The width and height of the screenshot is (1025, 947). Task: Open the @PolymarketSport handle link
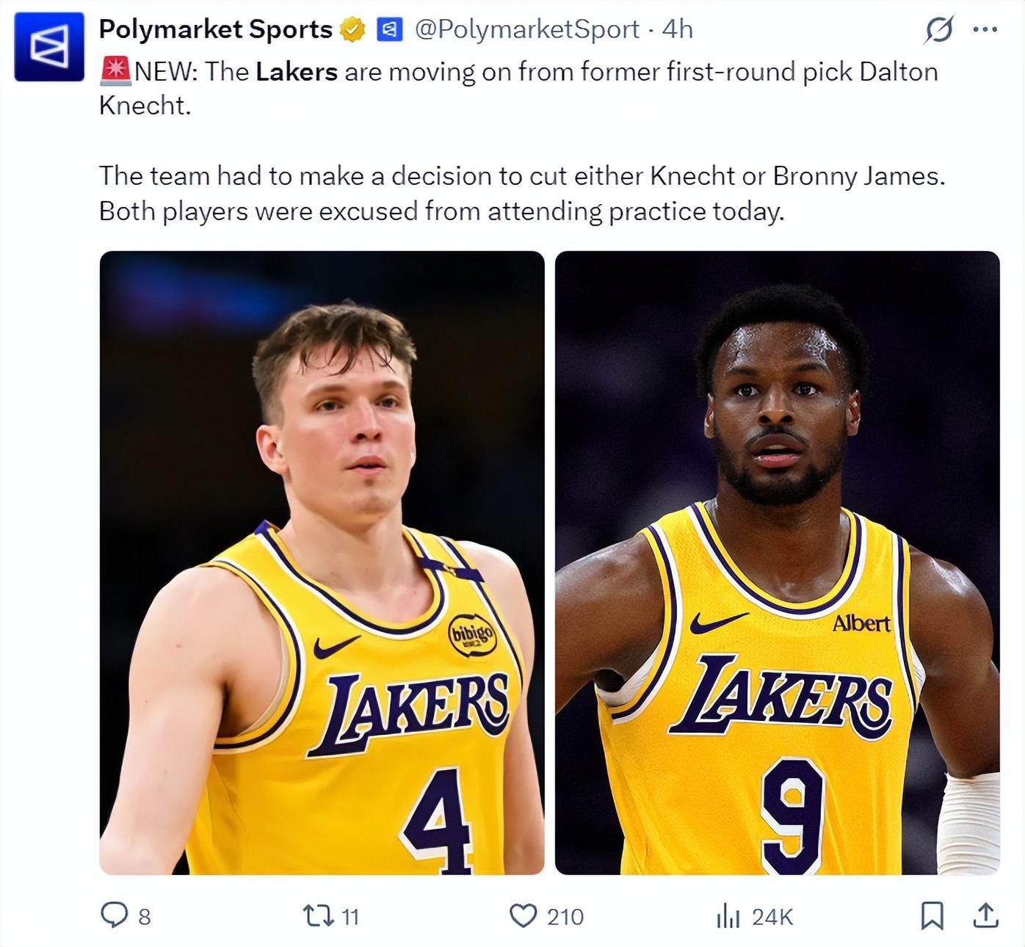[x=527, y=29]
